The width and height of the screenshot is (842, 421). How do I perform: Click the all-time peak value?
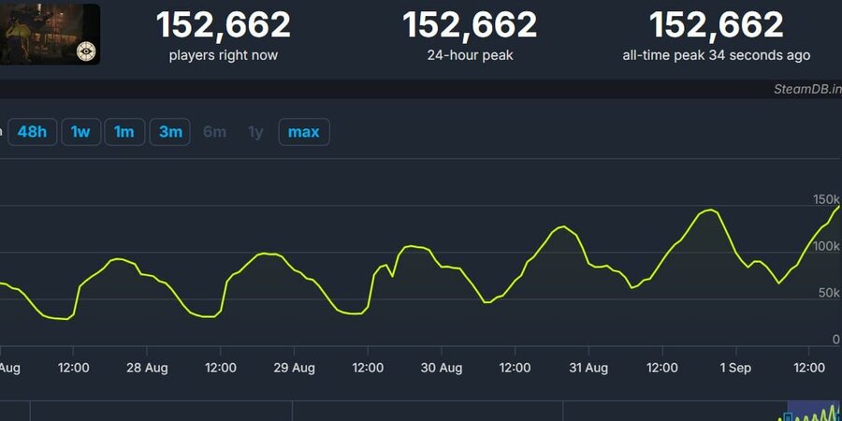tap(716, 25)
